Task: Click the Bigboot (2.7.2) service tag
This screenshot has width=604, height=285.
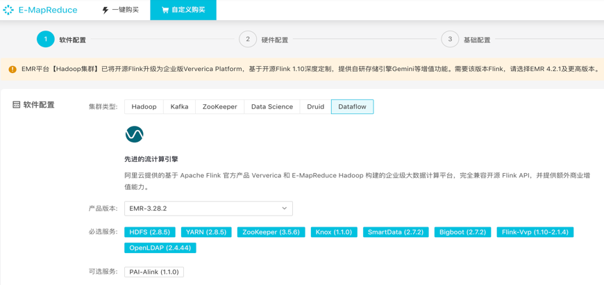Action: pyautogui.click(x=462, y=232)
